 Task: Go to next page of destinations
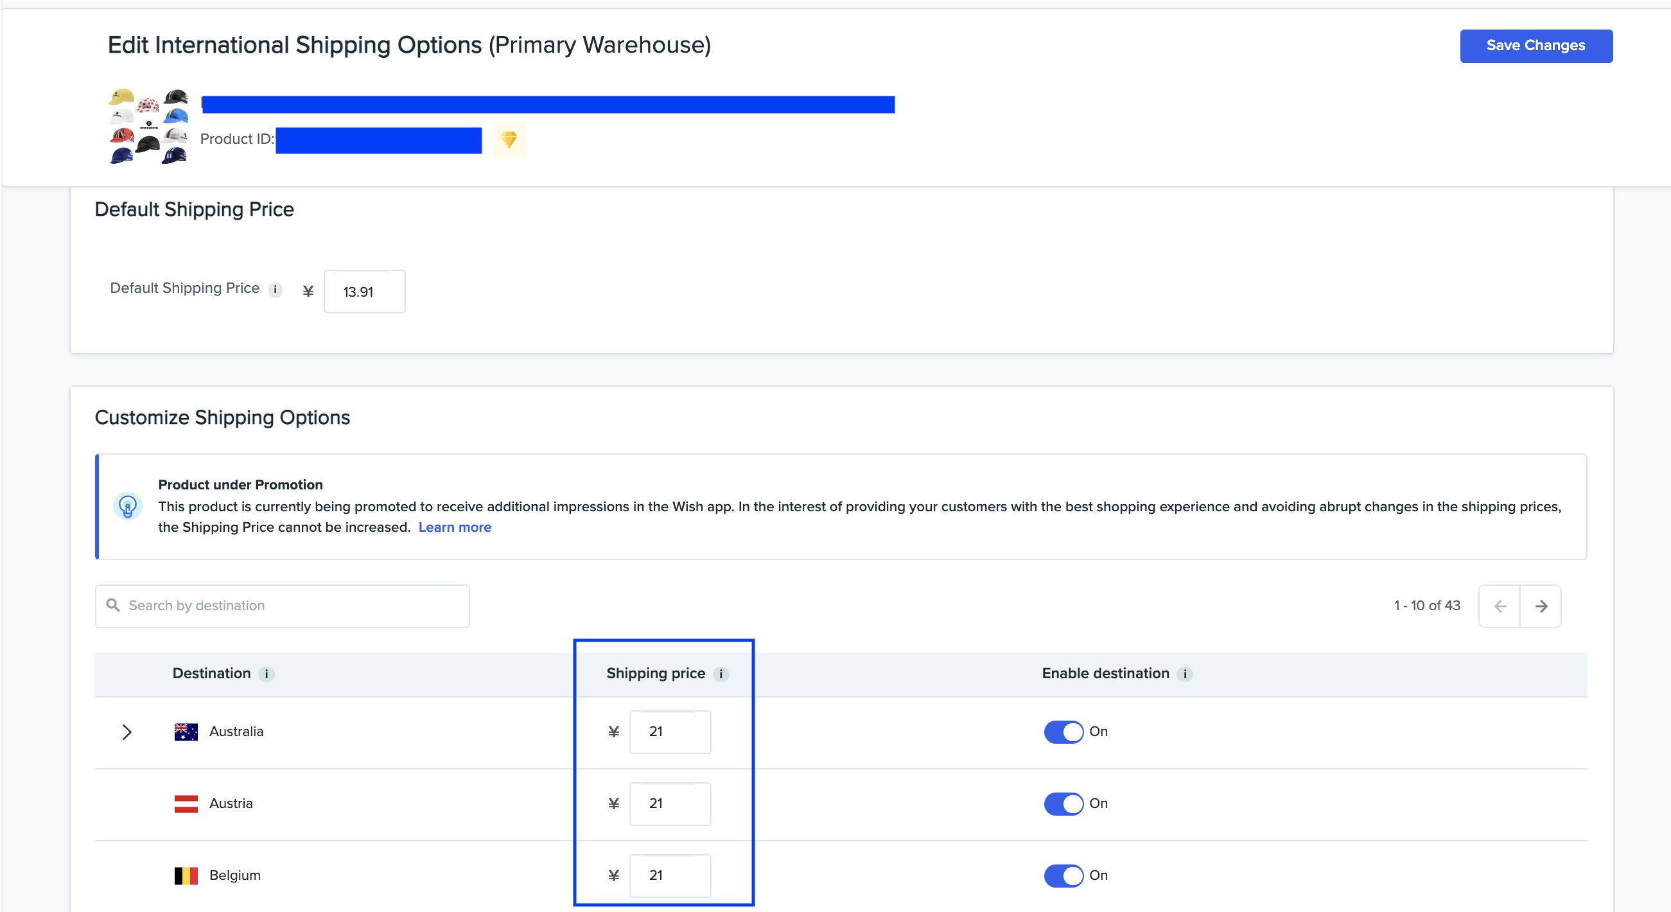pyautogui.click(x=1541, y=606)
